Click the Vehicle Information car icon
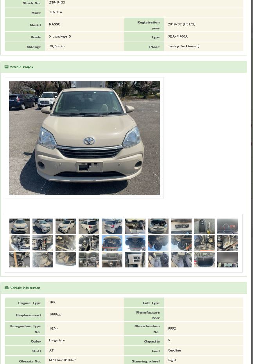 pos(7,288)
